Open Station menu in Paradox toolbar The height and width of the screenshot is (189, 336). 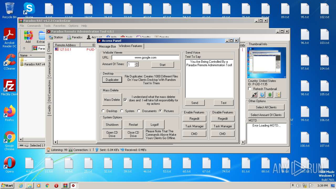(56, 37)
